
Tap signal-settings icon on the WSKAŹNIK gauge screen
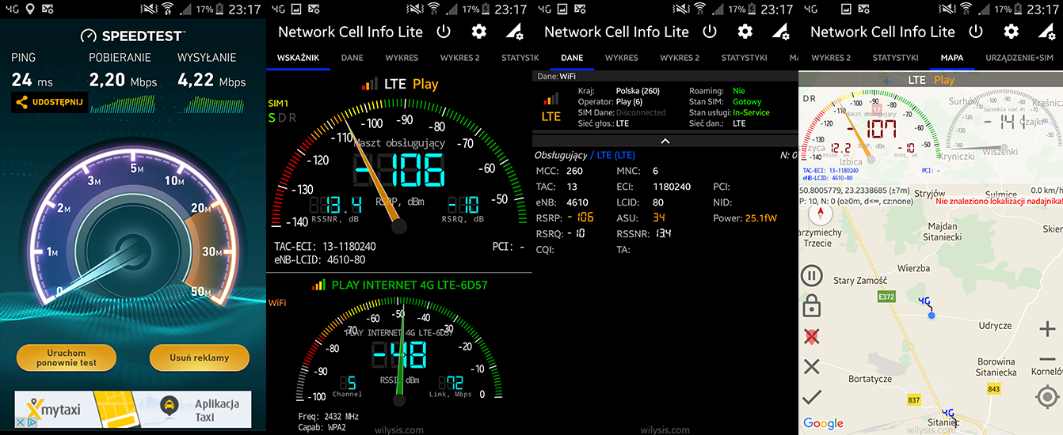[x=515, y=32]
